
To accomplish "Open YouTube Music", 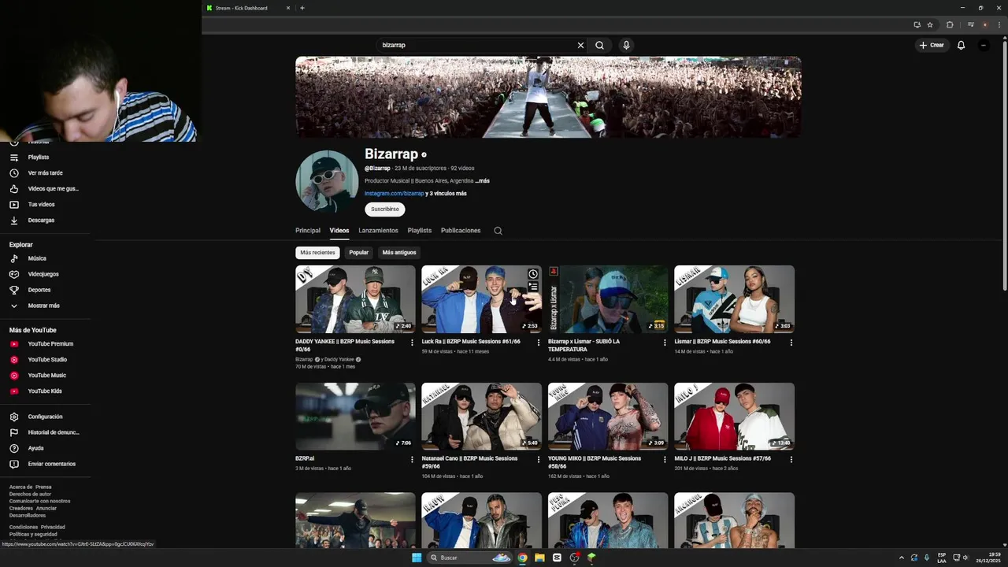I will pos(46,376).
